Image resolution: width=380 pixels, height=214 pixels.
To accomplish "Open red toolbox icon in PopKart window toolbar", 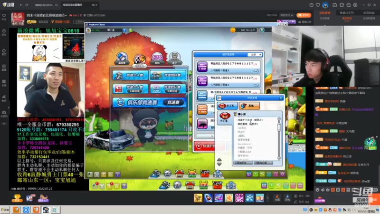I will click(x=205, y=173).
